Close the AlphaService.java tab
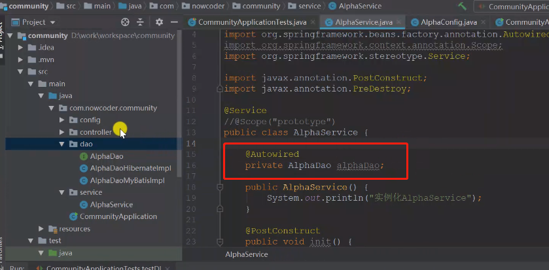Viewport: 549px width, 270px height. pos(398,22)
